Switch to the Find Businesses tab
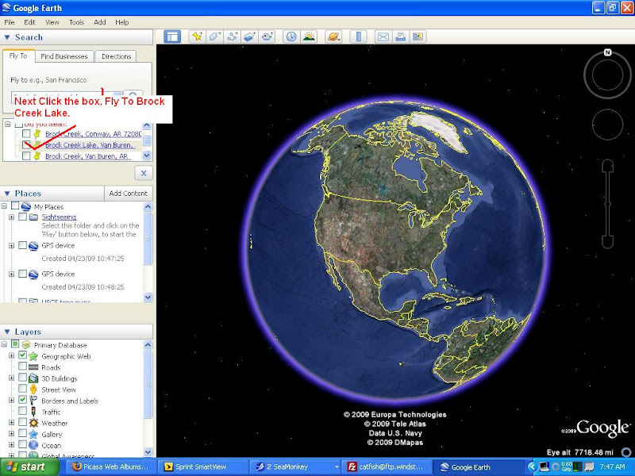This screenshot has height=476, width=635. [65, 56]
